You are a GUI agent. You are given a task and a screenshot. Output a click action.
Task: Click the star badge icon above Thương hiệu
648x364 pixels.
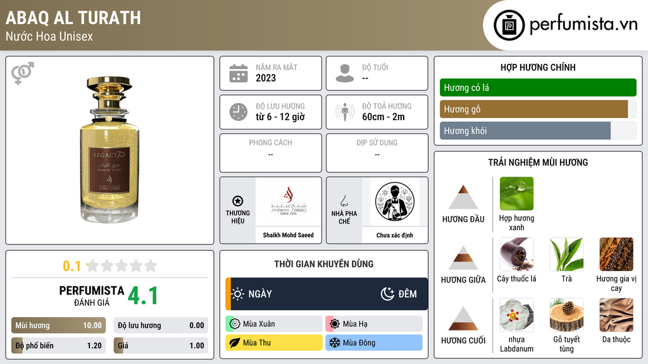pos(238,201)
